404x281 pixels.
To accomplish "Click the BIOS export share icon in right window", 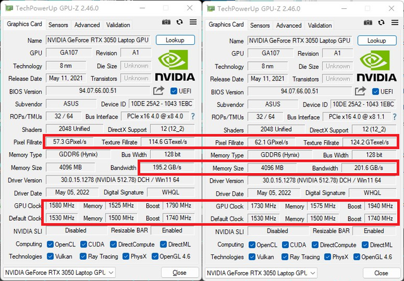I will [360, 91].
